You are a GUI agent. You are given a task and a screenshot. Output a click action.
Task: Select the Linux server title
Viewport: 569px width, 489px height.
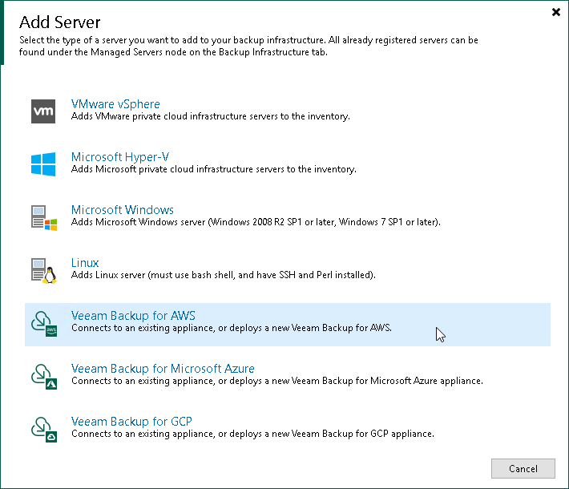[x=85, y=263]
